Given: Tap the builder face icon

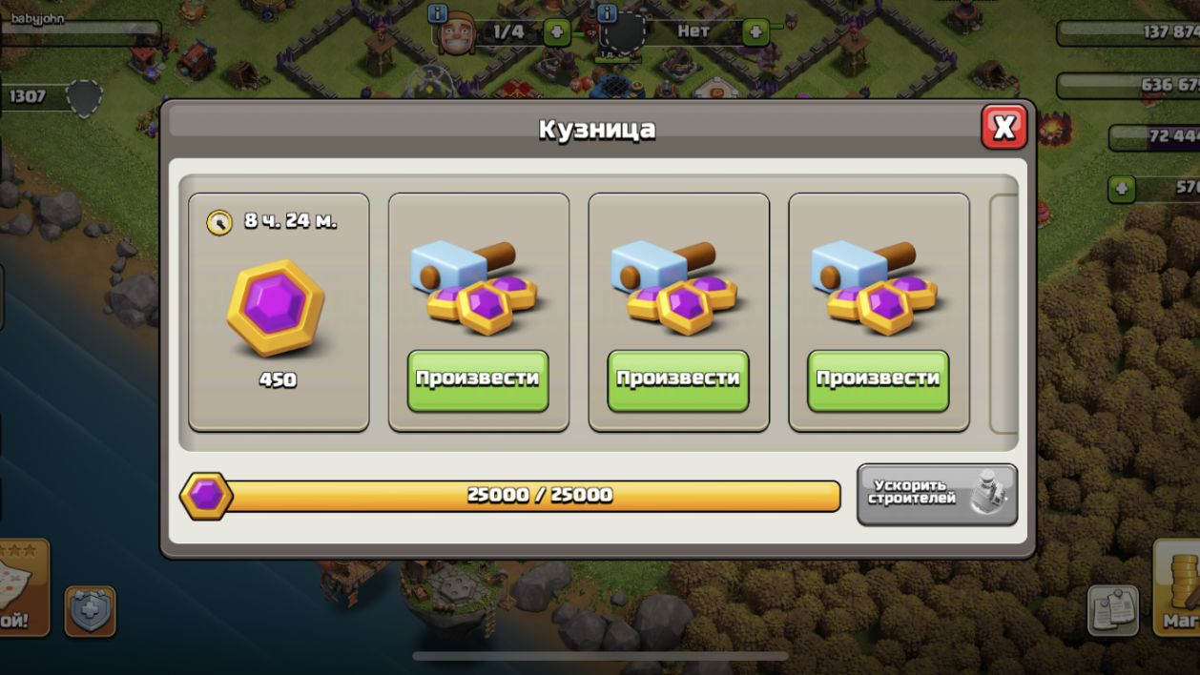Looking at the screenshot, I should click(x=457, y=35).
